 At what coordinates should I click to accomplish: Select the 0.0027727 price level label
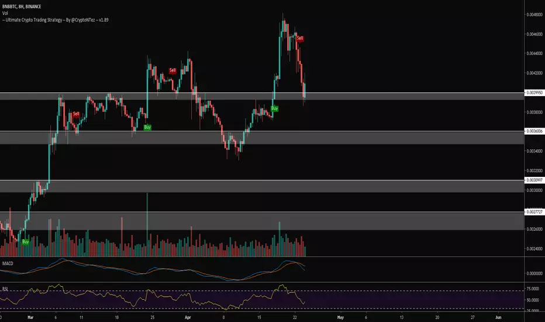click(x=534, y=212)
